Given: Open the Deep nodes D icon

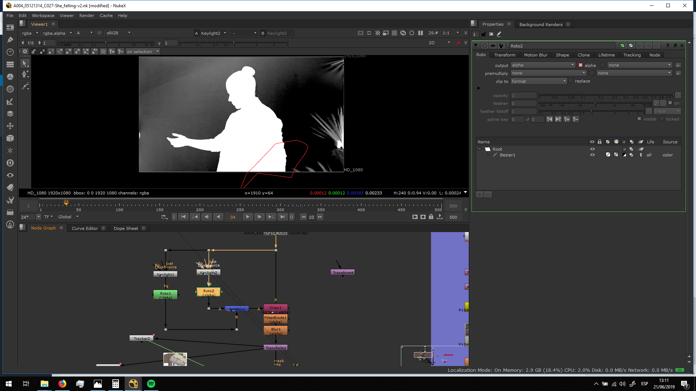Looking at the screenshot, I should coord(10,163).
